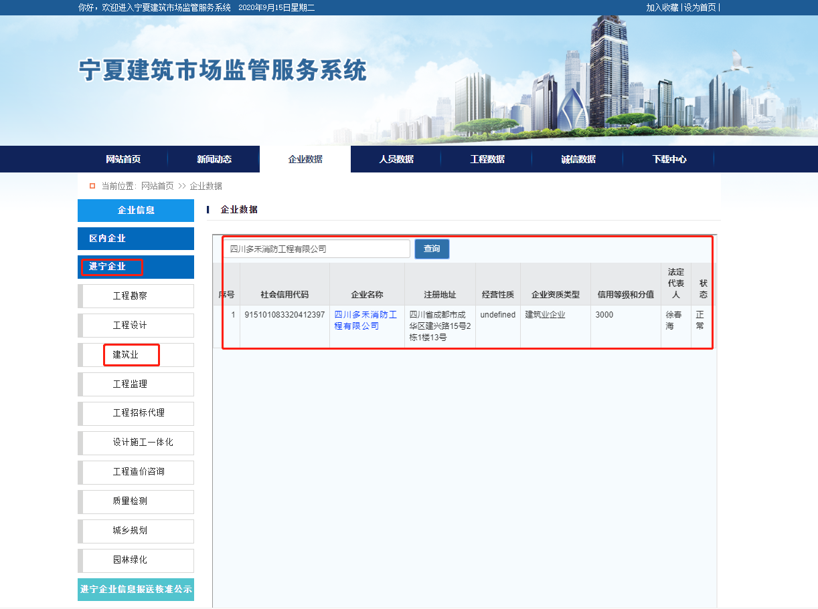Viewport: 818px width, 609px height.
Task: Select the 进宁企业 sidebar section
Action: click(x=136, y=267)
